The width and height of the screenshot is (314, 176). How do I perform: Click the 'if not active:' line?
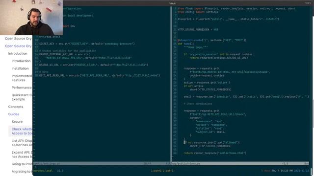point(194,86)
